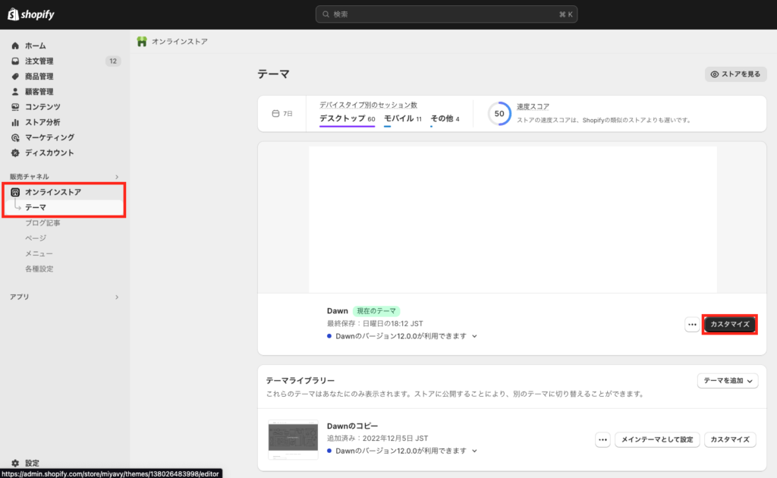Expand Dawnのコピー version update details

point(475,451)
